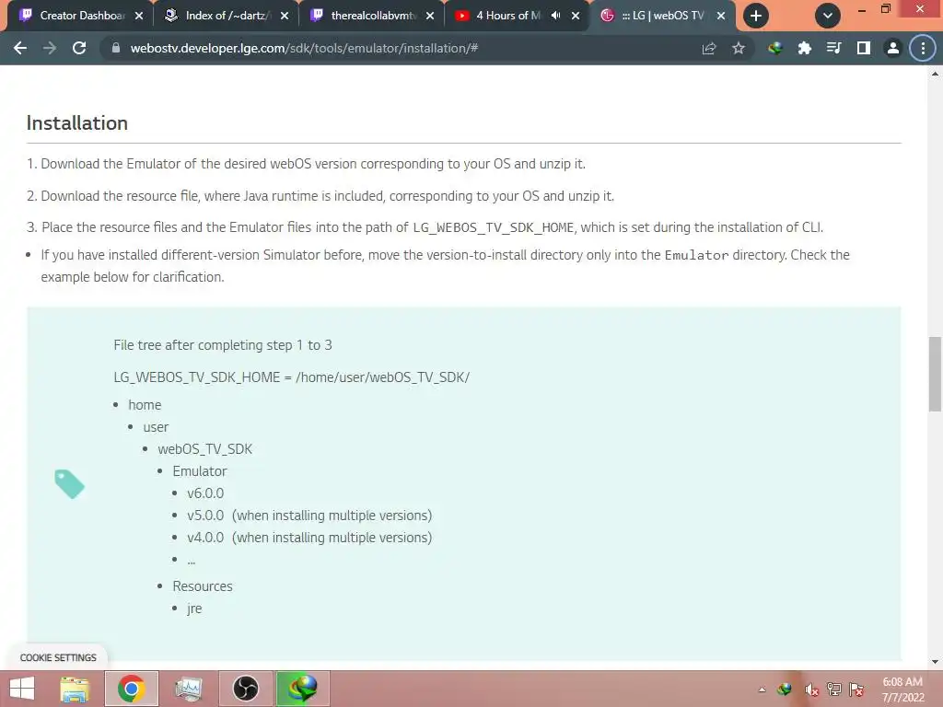Open File Explorer from the taskbar

[75, 689]
